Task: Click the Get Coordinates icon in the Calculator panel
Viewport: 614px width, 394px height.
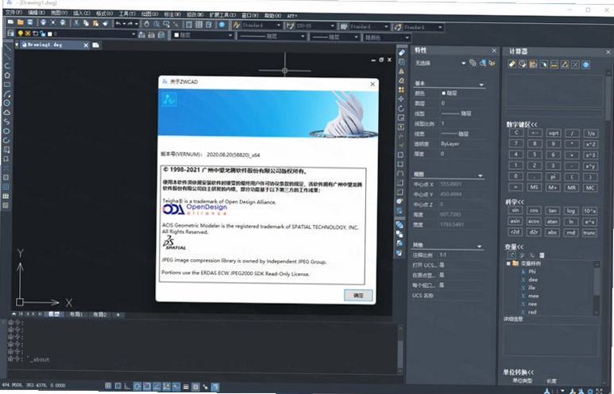Action: tap(543, 64)
